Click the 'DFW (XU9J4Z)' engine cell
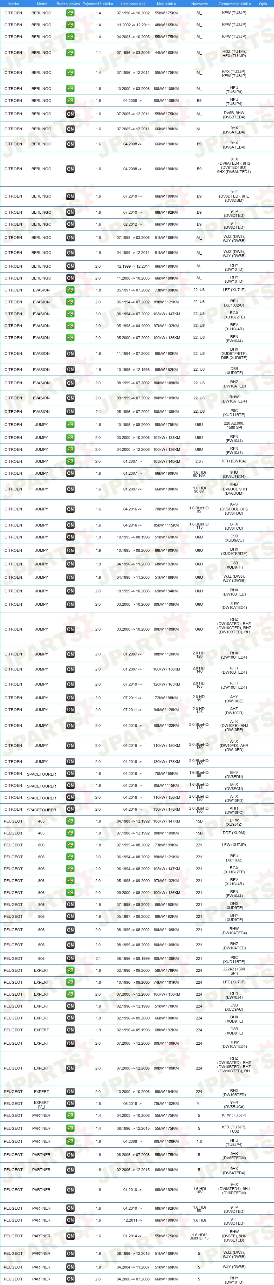Image resolution: width=274 pixels, height=1285 pixels. 234,822
